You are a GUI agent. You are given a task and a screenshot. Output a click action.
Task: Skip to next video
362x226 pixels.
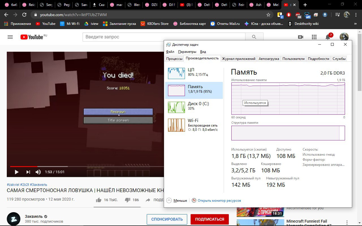[x=28, y=172]
